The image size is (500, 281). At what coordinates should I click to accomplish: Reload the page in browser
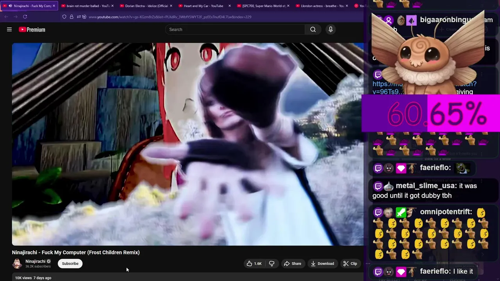point(25,17)
